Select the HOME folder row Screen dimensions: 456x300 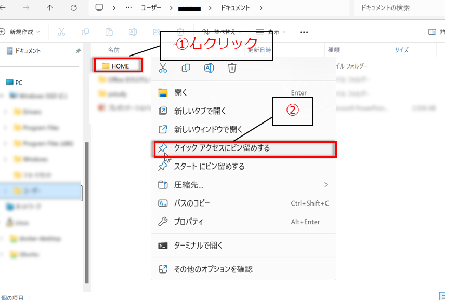119,65
